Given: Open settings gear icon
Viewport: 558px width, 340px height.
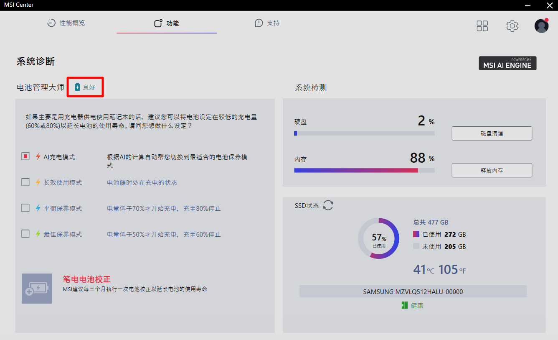Looking at the screenshot, I should point(512,26).
